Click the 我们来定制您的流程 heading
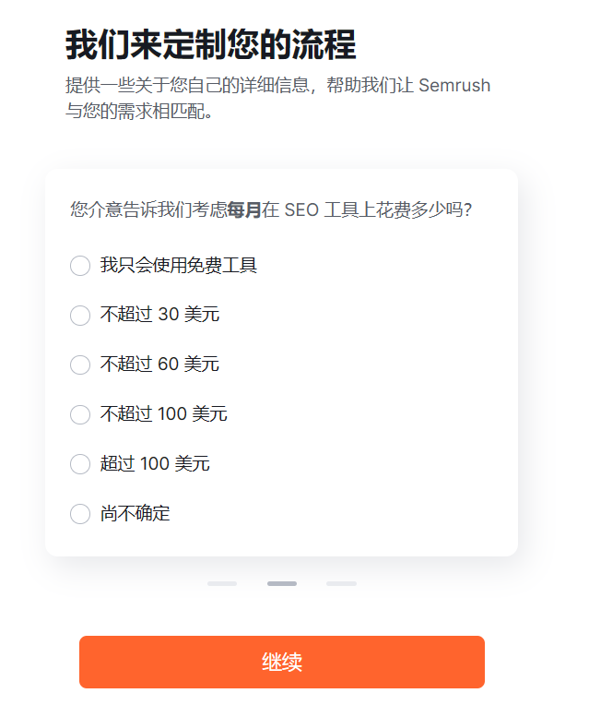Screen dimensions: 589x717 pos(210,45)
